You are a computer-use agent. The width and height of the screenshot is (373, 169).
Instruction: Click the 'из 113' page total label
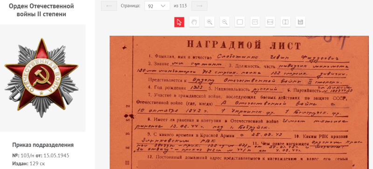coord(180,6)
